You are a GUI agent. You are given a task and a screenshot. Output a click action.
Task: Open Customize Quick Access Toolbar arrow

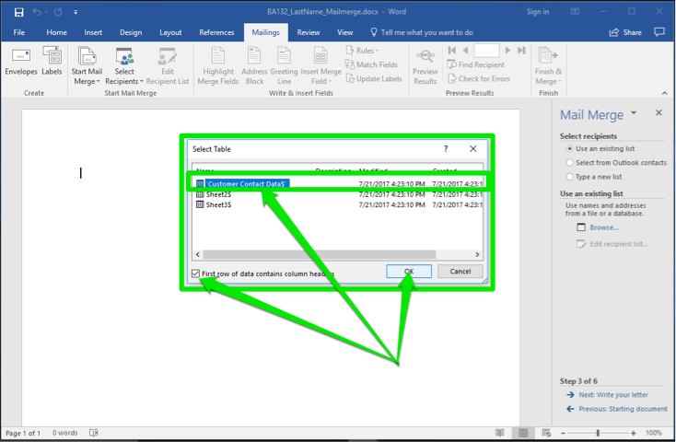pos(76,12)
